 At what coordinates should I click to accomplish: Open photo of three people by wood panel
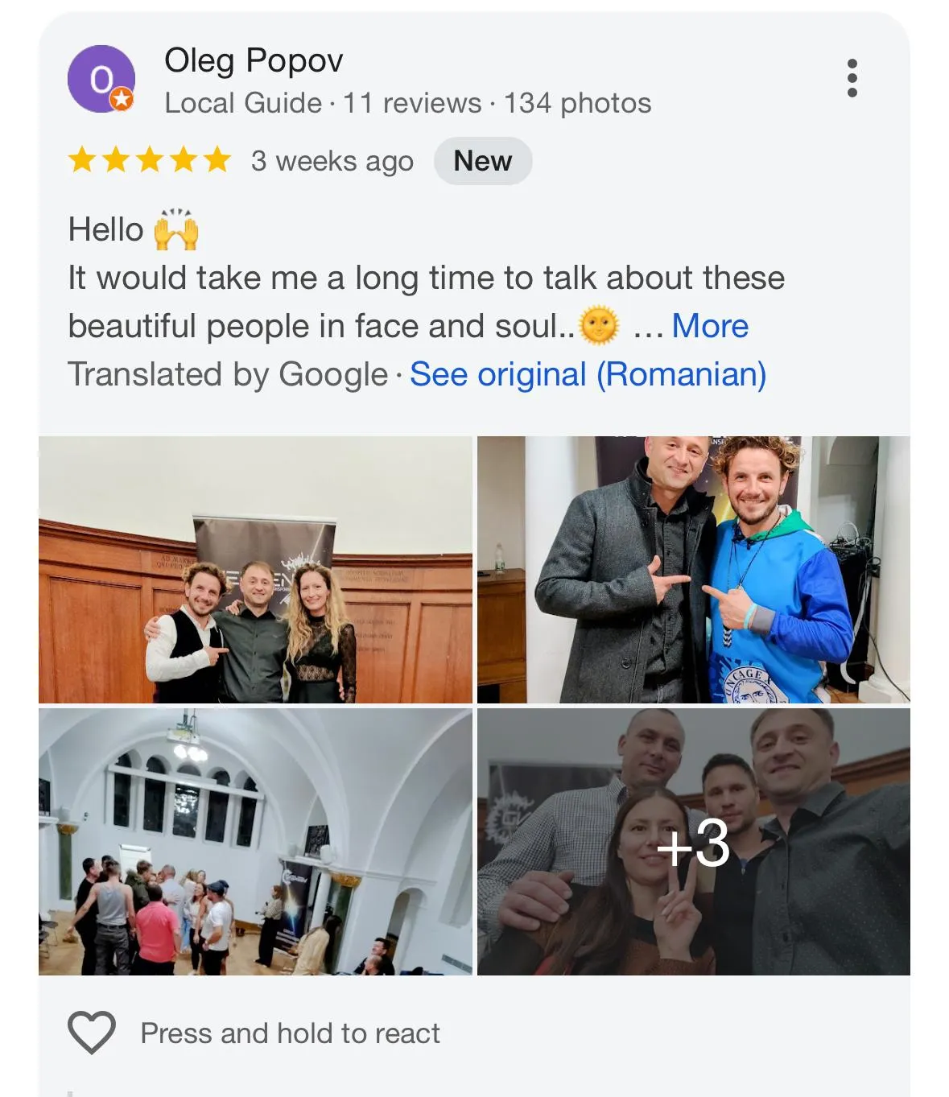pos(255,570)
